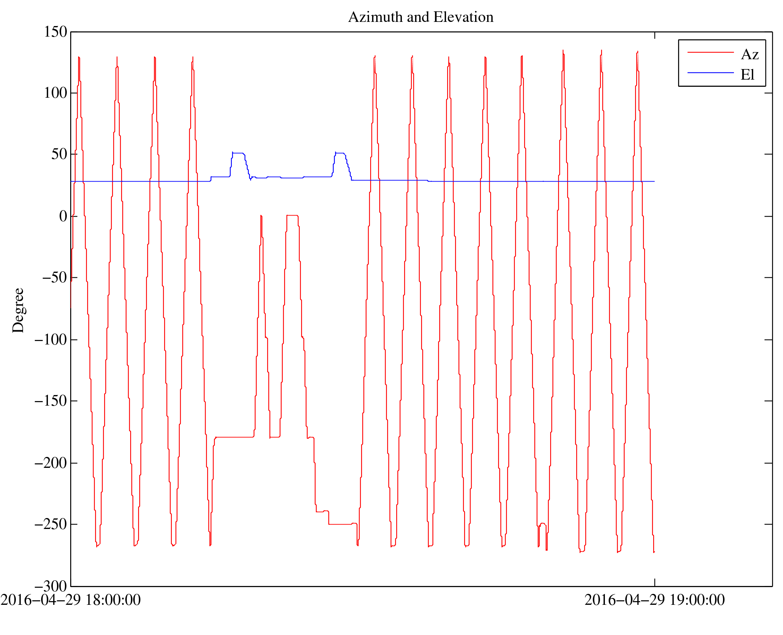Click the '2016-04-29 18:00:00' x-axis label
Image resolution: width=783 pixels, height=635 pixels.
coord(71,600)
